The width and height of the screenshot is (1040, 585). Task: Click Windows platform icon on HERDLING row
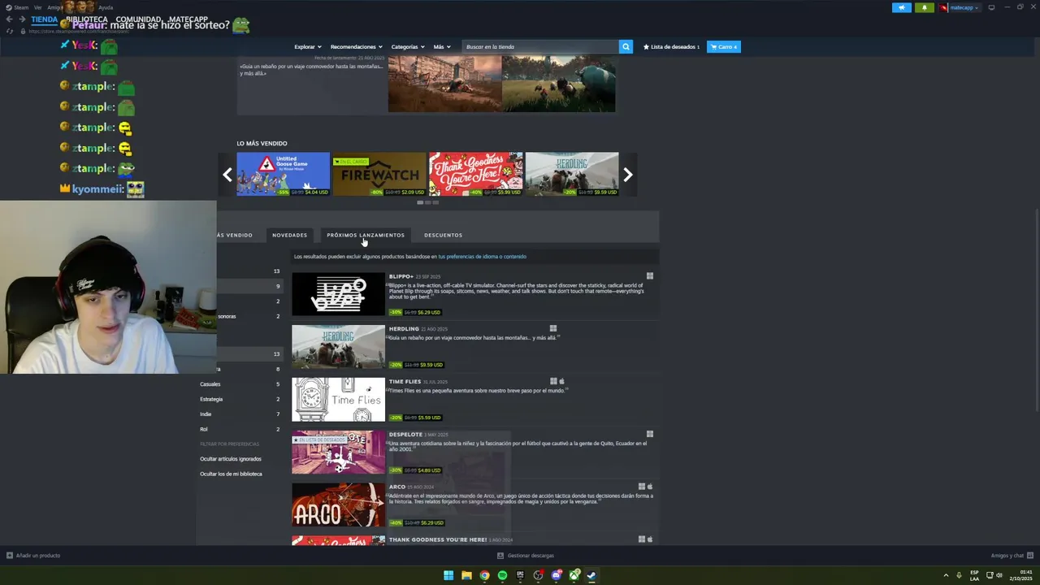(553, 329)
